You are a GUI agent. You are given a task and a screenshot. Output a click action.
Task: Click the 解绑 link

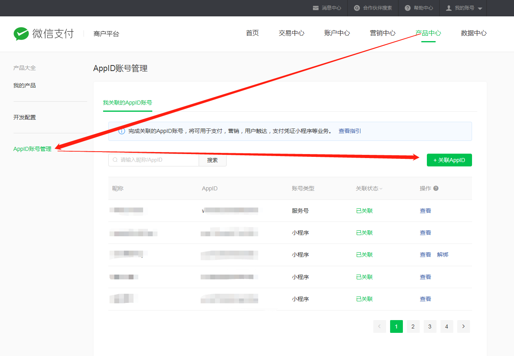click(x=443, y=255)
